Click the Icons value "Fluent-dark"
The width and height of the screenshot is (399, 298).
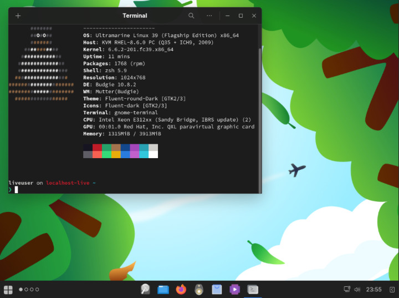point(122,105)
